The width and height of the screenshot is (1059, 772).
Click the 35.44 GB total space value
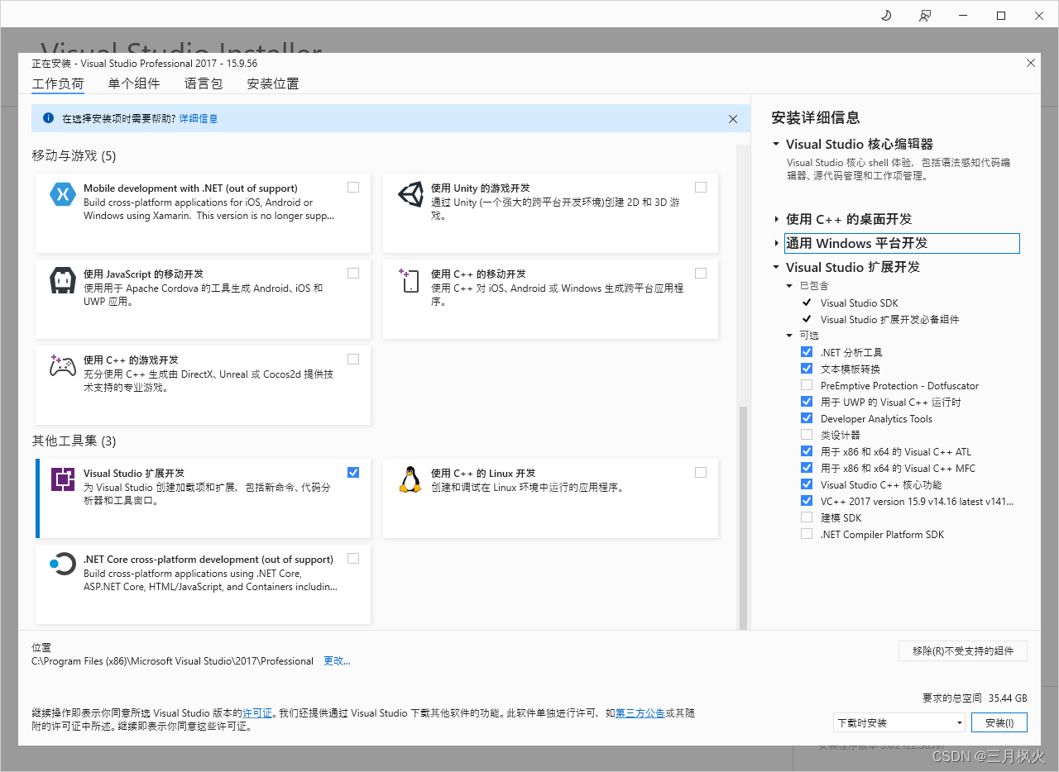(1007, 698)
